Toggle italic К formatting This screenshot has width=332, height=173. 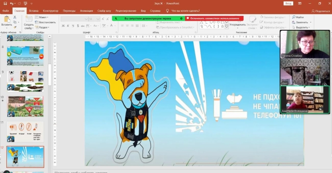pos(68,26)
